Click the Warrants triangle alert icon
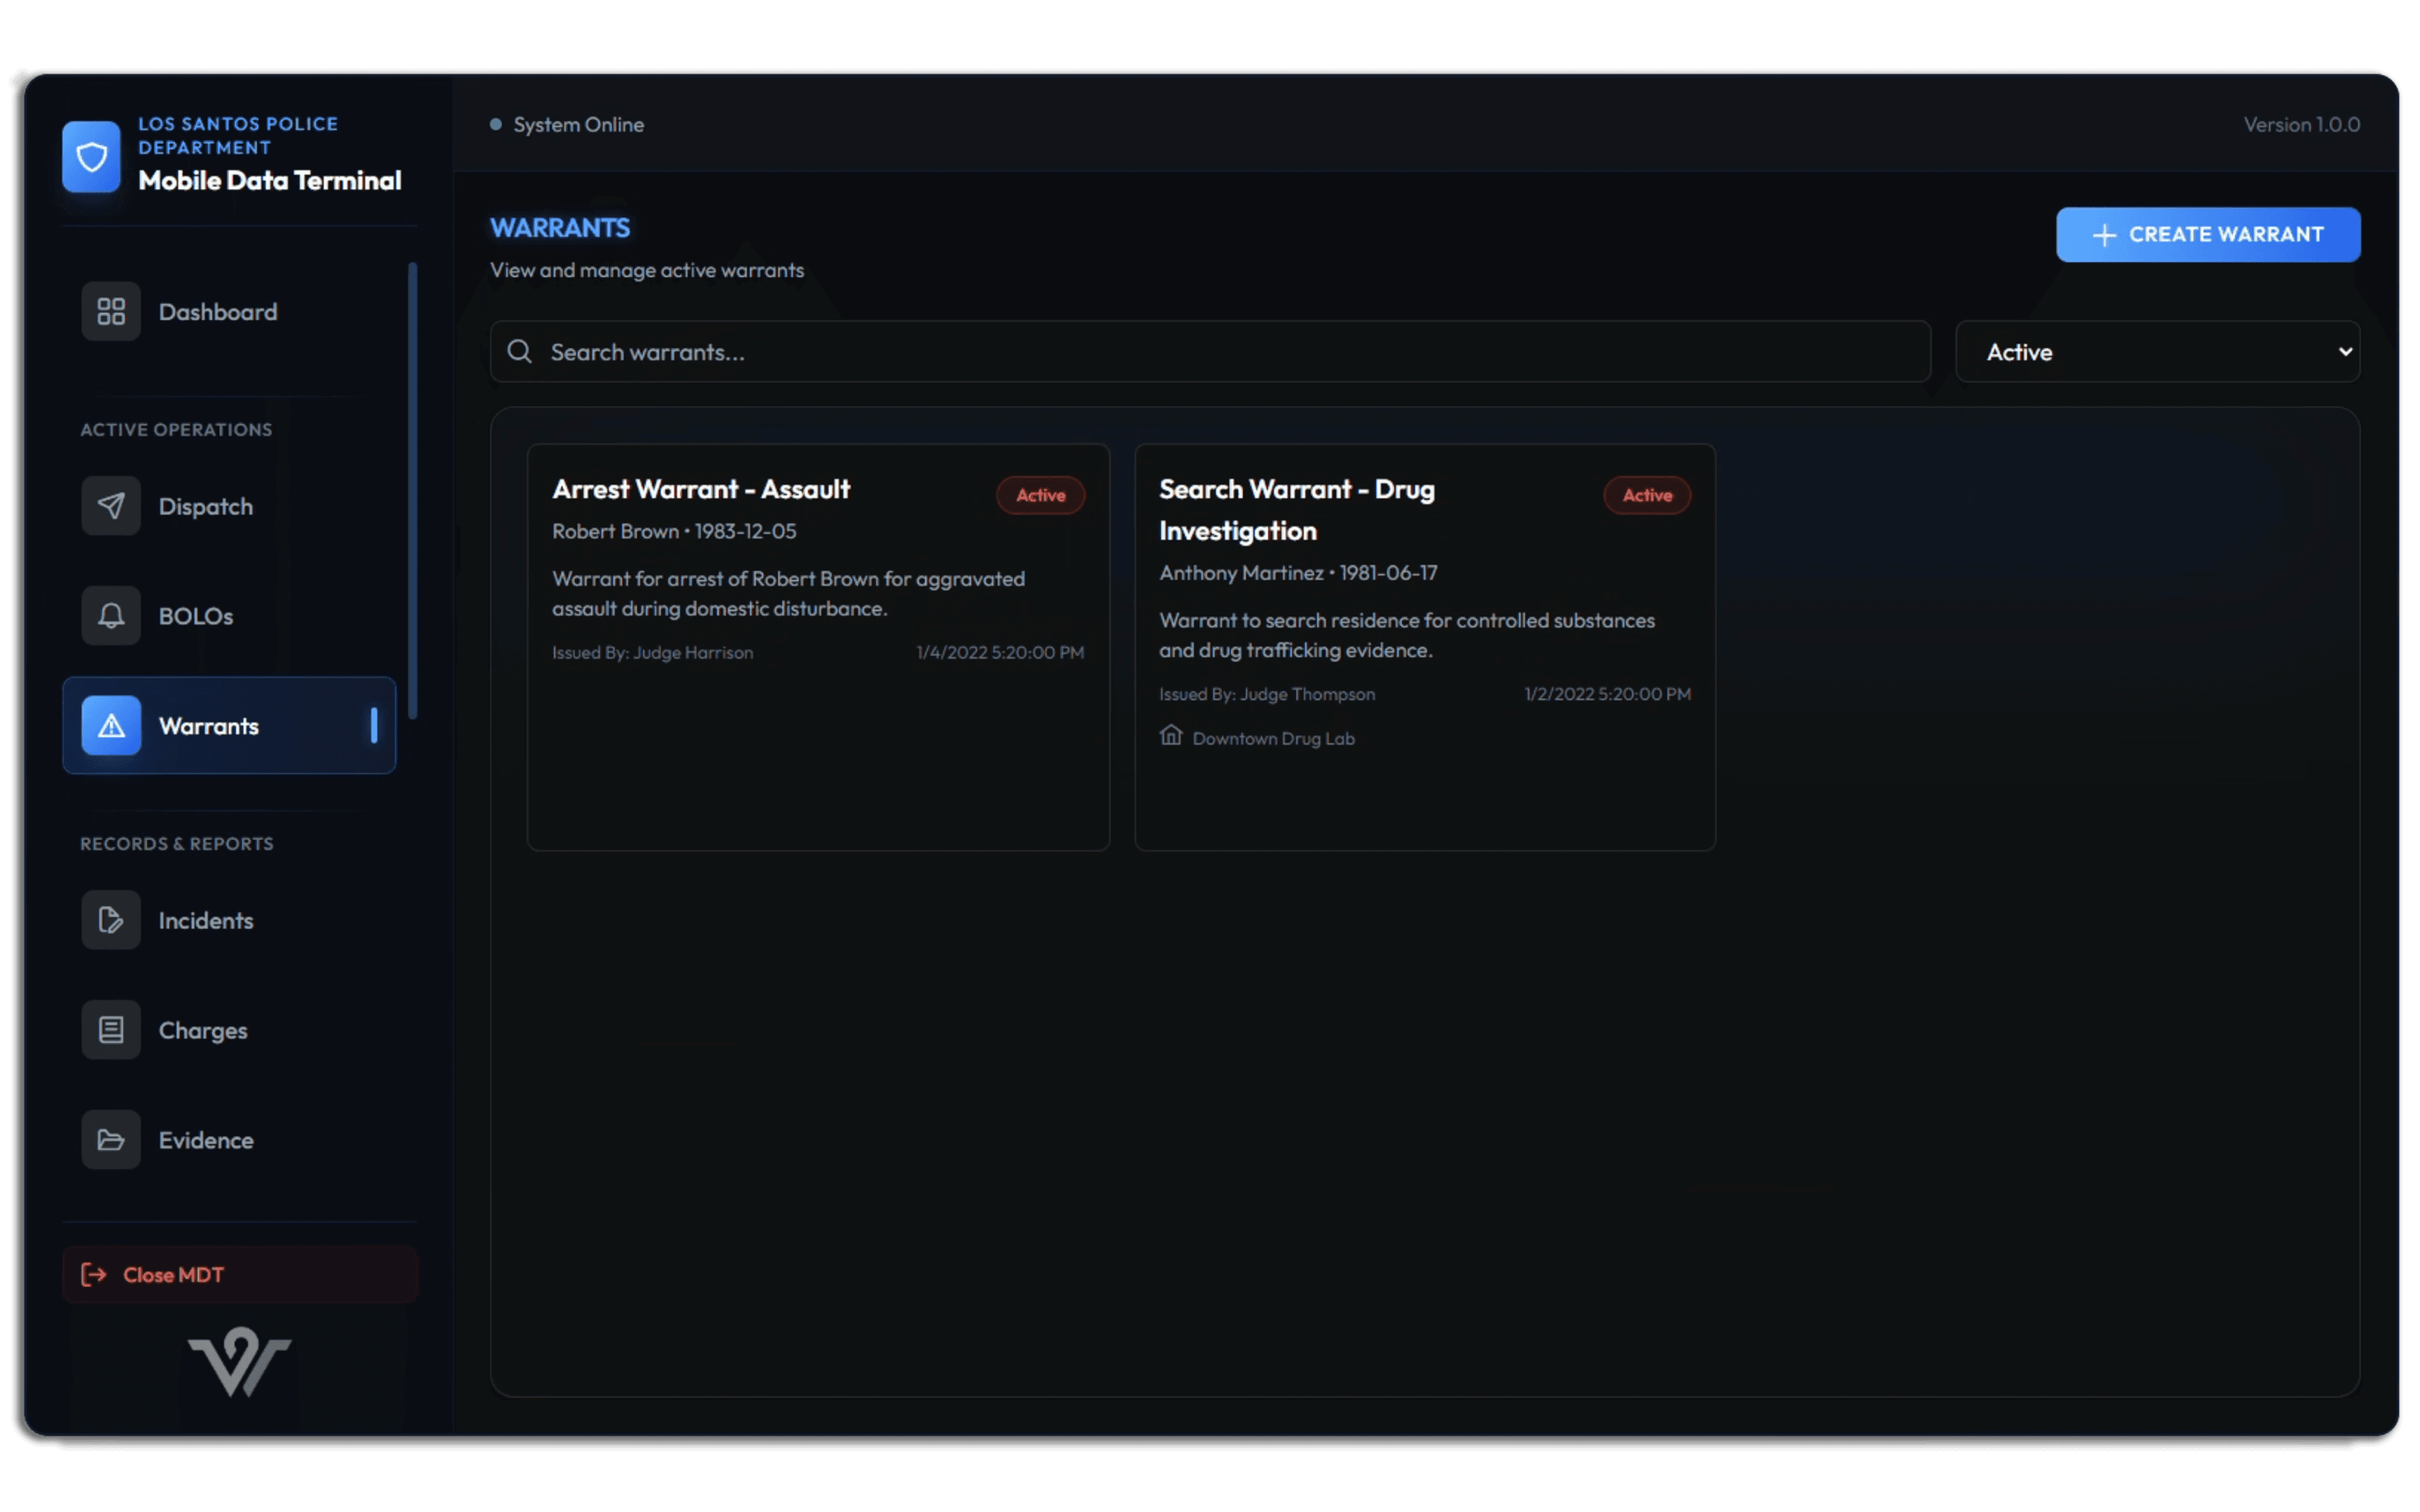The height and width of the screenshot is (1512, 2420). pos(111,725)
